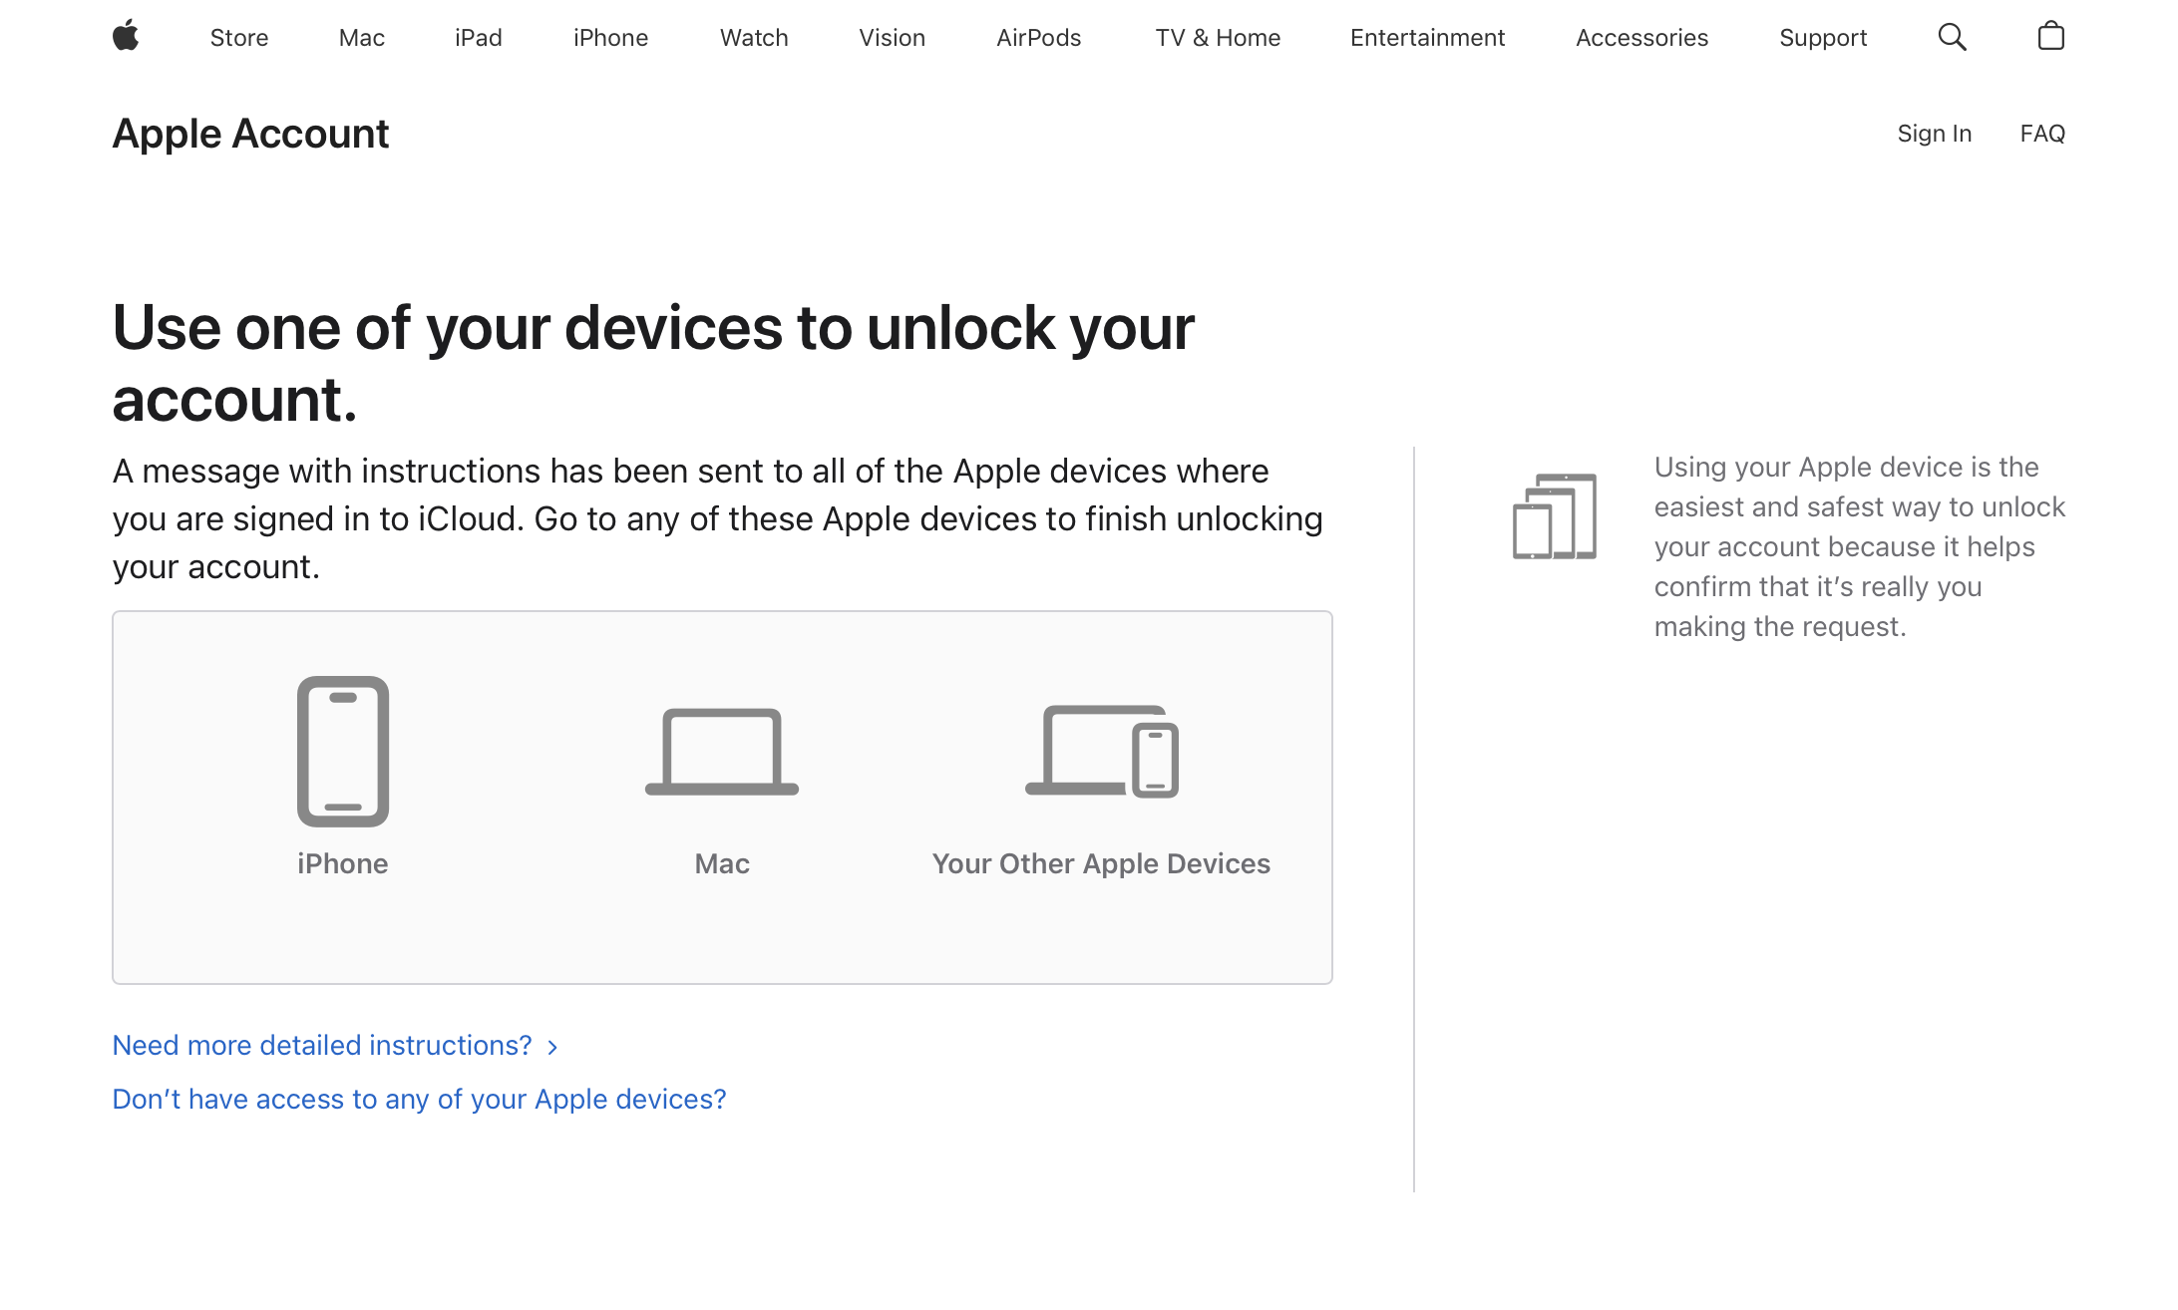Click the Apple logo home icon
2178x1310 pixels.
pos(126,37)
